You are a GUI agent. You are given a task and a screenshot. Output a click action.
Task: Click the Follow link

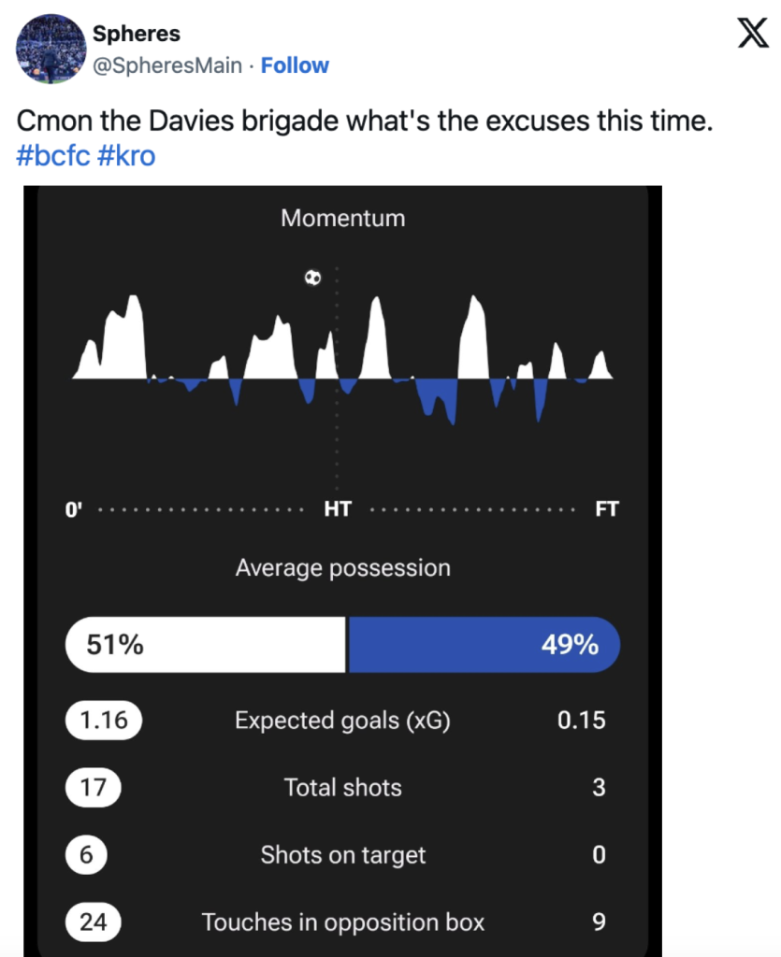295,65
